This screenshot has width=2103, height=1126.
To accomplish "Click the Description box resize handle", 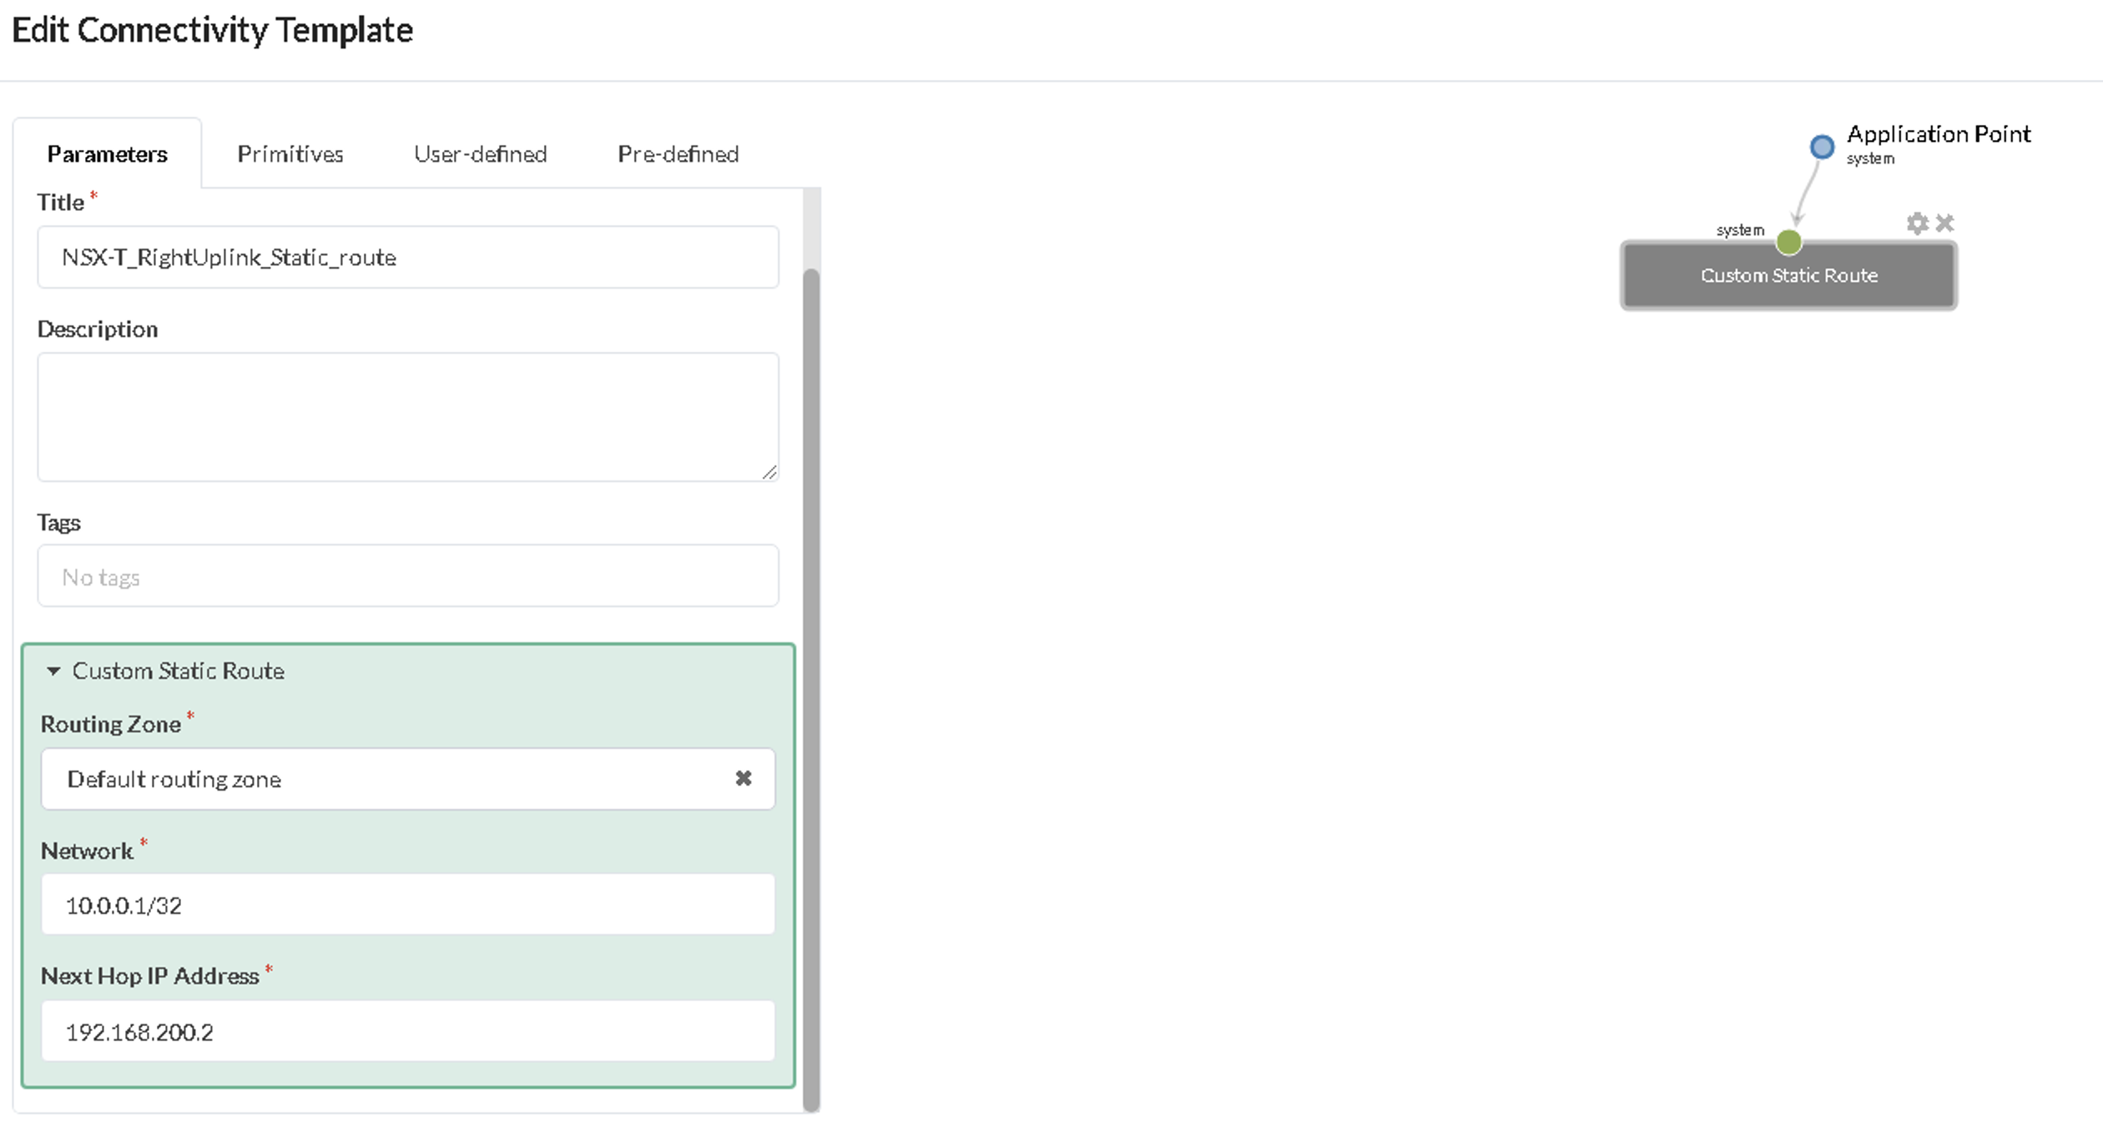I will coord(769,472).
